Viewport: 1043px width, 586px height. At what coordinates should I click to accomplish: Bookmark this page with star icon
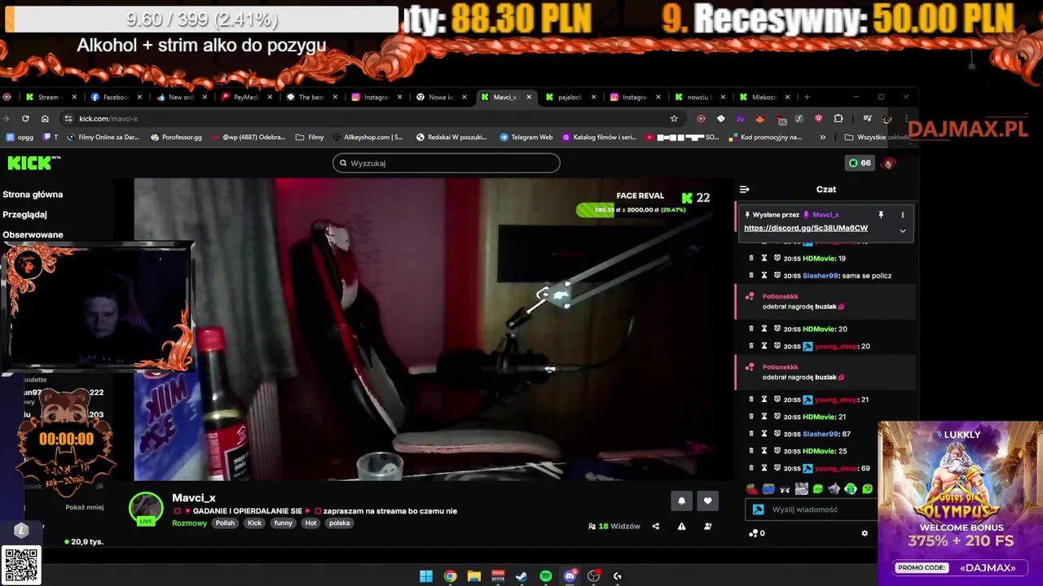click(x=674, y=119)
